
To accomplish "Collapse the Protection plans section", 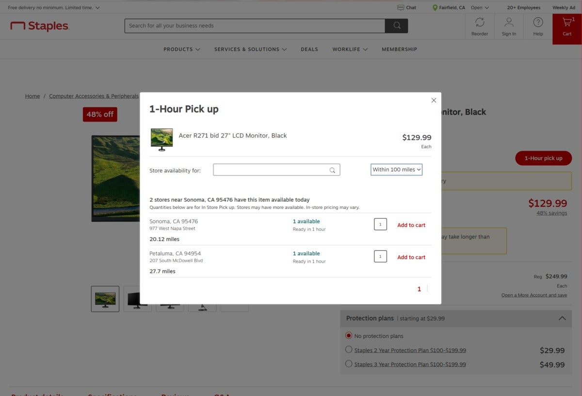I will (x=562, y=318).
